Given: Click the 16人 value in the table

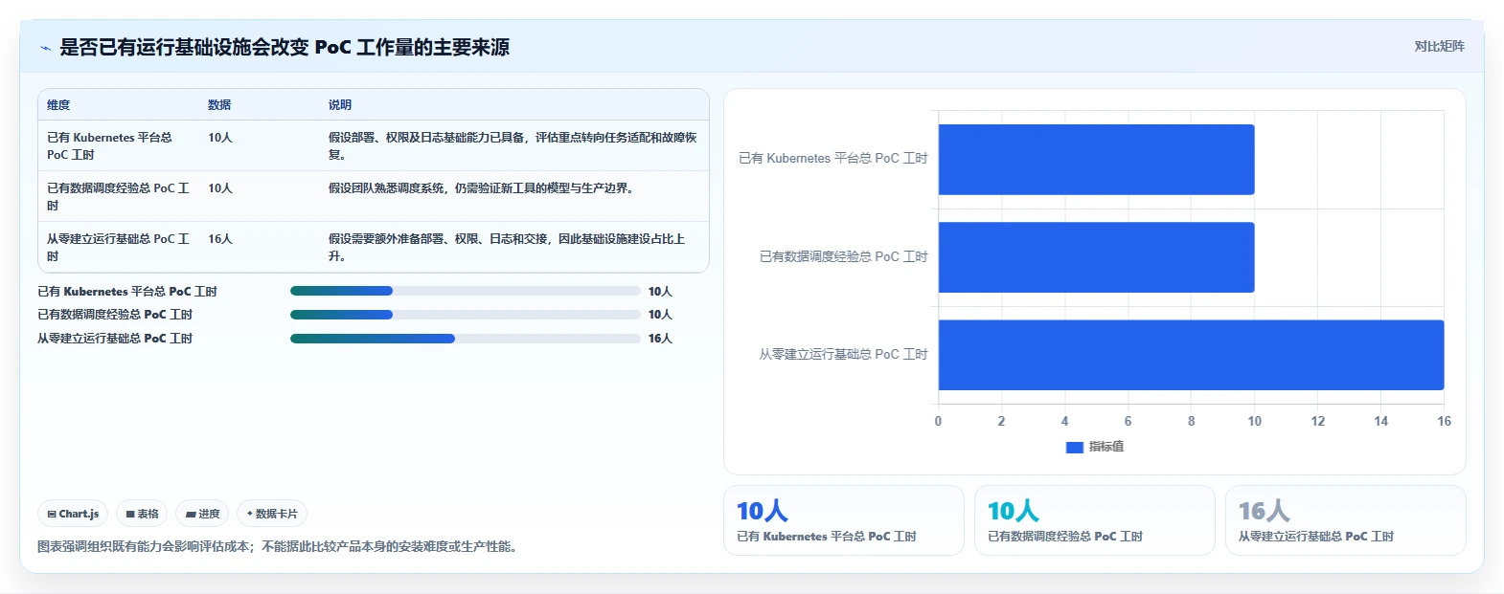Looking at the screenshot, I should (220, 239).
